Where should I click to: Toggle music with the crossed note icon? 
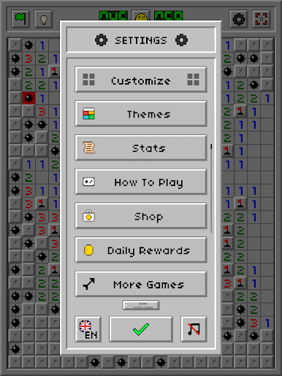[194, 329]
